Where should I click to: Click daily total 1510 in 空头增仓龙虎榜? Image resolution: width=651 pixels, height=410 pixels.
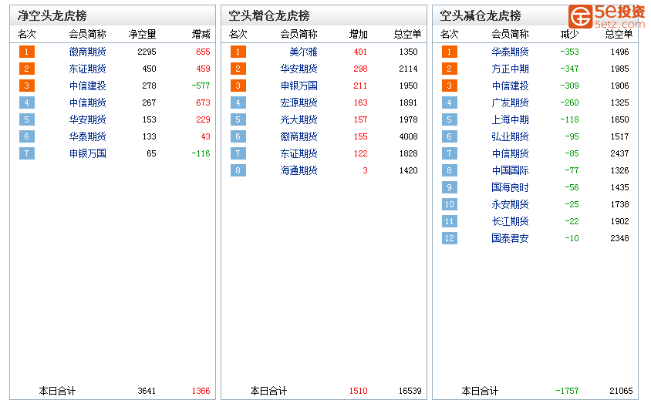[359, 391]
